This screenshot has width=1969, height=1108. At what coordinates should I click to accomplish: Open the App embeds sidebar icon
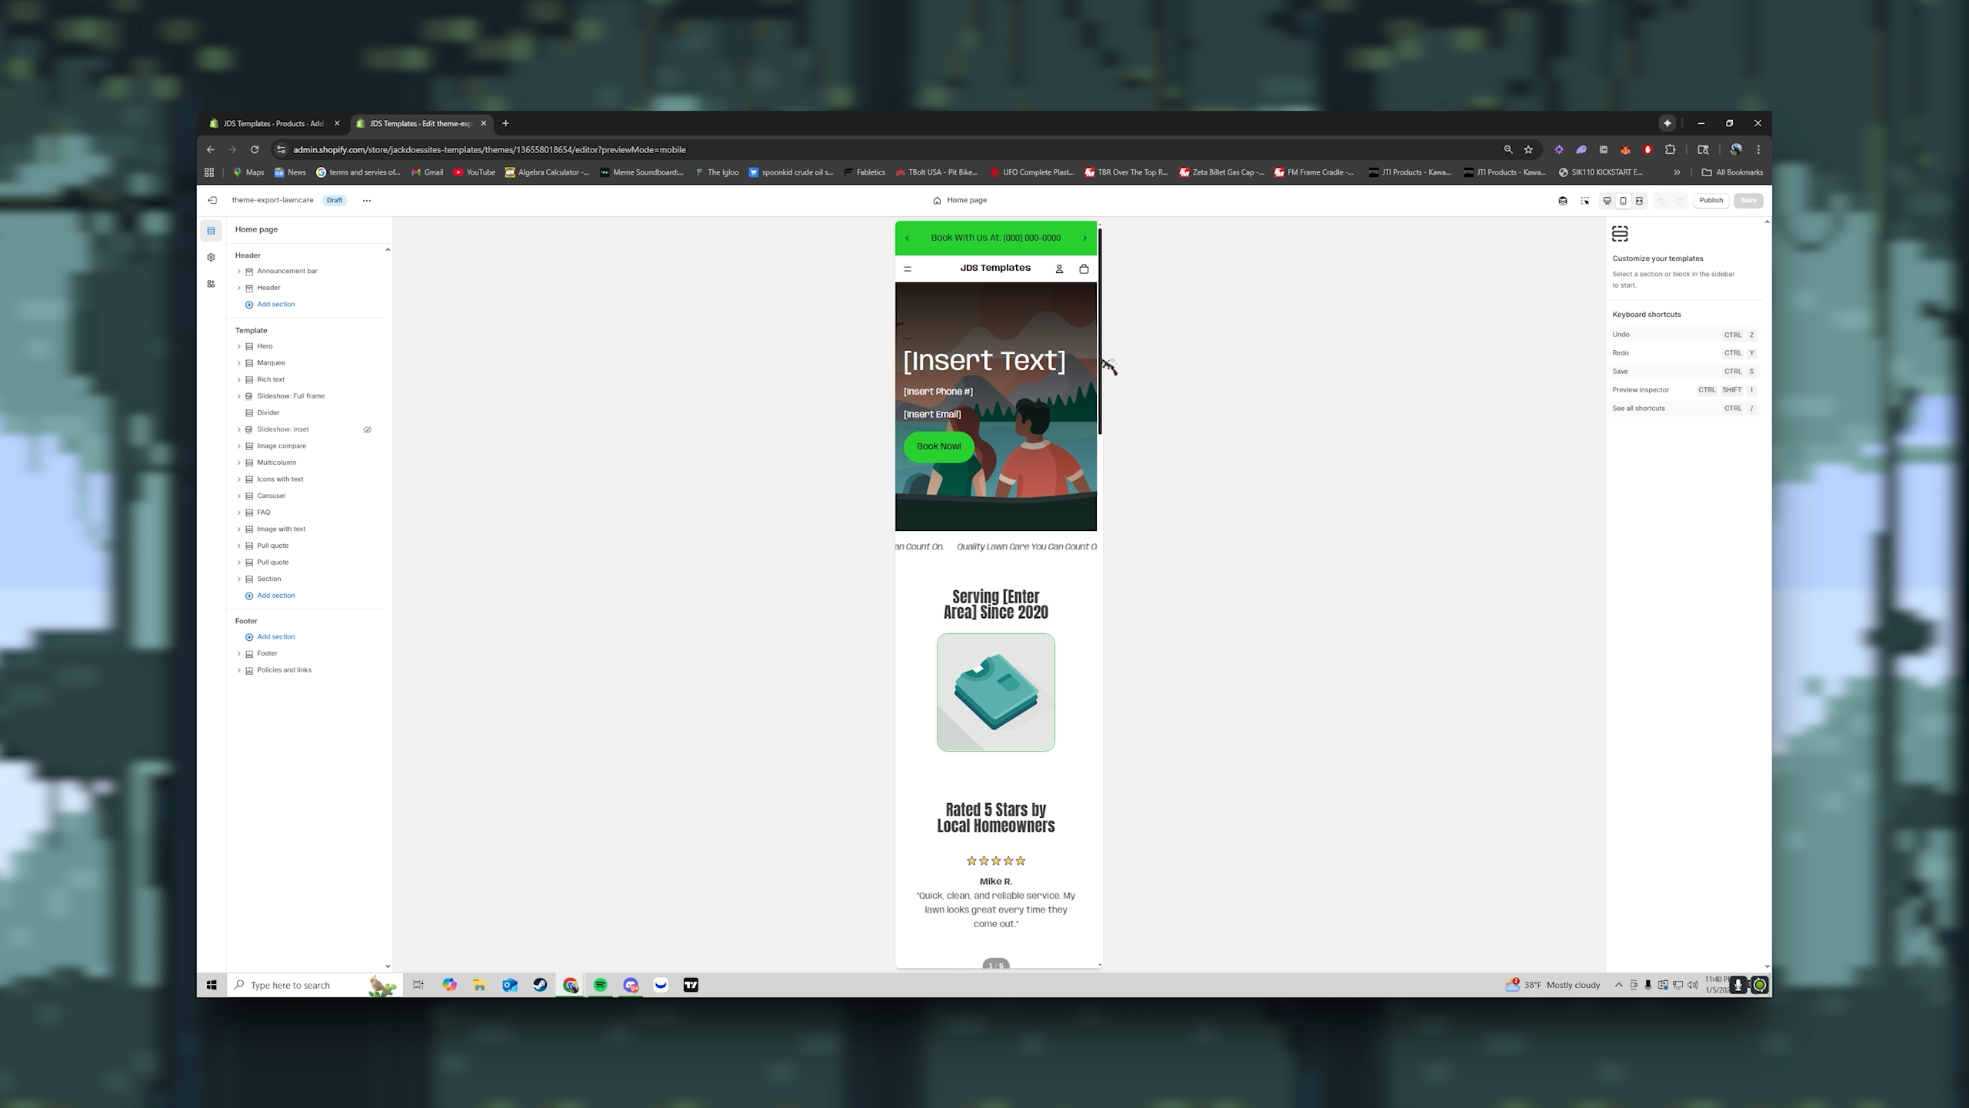(211, 284)
